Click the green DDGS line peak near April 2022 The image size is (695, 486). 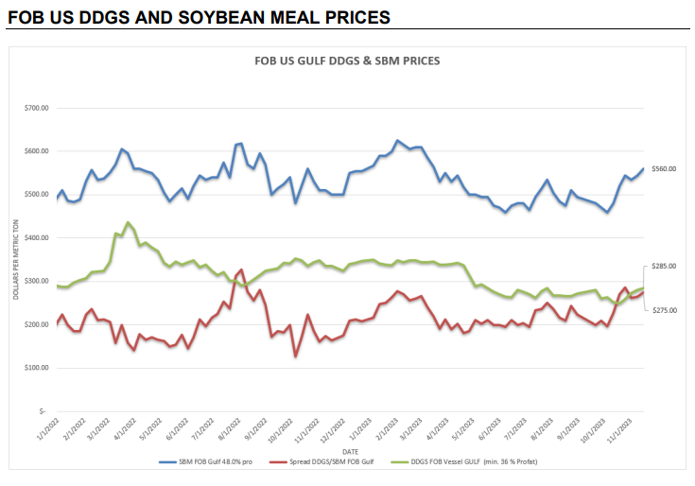[x=128, y=222]
